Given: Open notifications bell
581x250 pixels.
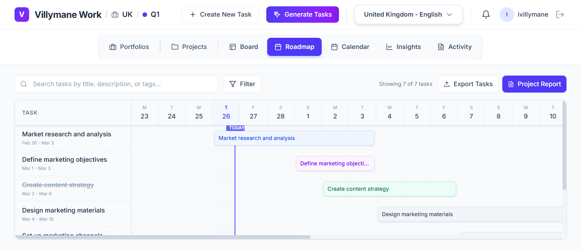Looking at the screenshot, I should (486, 15).
